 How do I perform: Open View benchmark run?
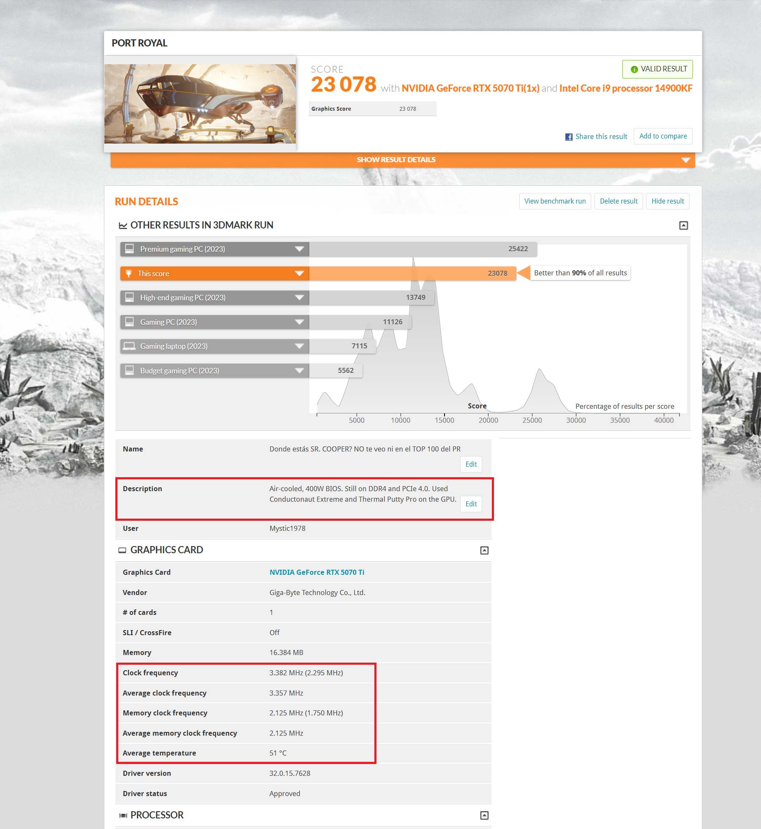pos(555,201)
